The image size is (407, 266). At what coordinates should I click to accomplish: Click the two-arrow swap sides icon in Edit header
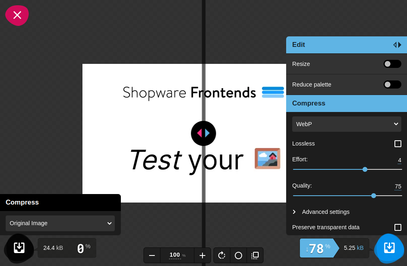tap(397, 45)
